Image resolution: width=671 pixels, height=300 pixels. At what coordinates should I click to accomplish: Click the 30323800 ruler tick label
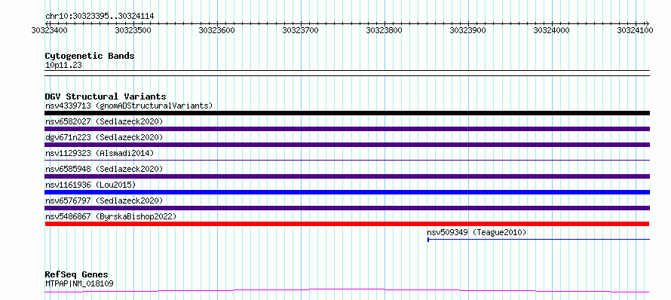(x=385, y=30)
